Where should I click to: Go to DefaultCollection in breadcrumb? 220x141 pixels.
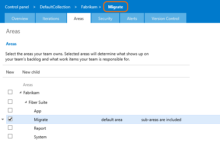(x=55, y=7)
